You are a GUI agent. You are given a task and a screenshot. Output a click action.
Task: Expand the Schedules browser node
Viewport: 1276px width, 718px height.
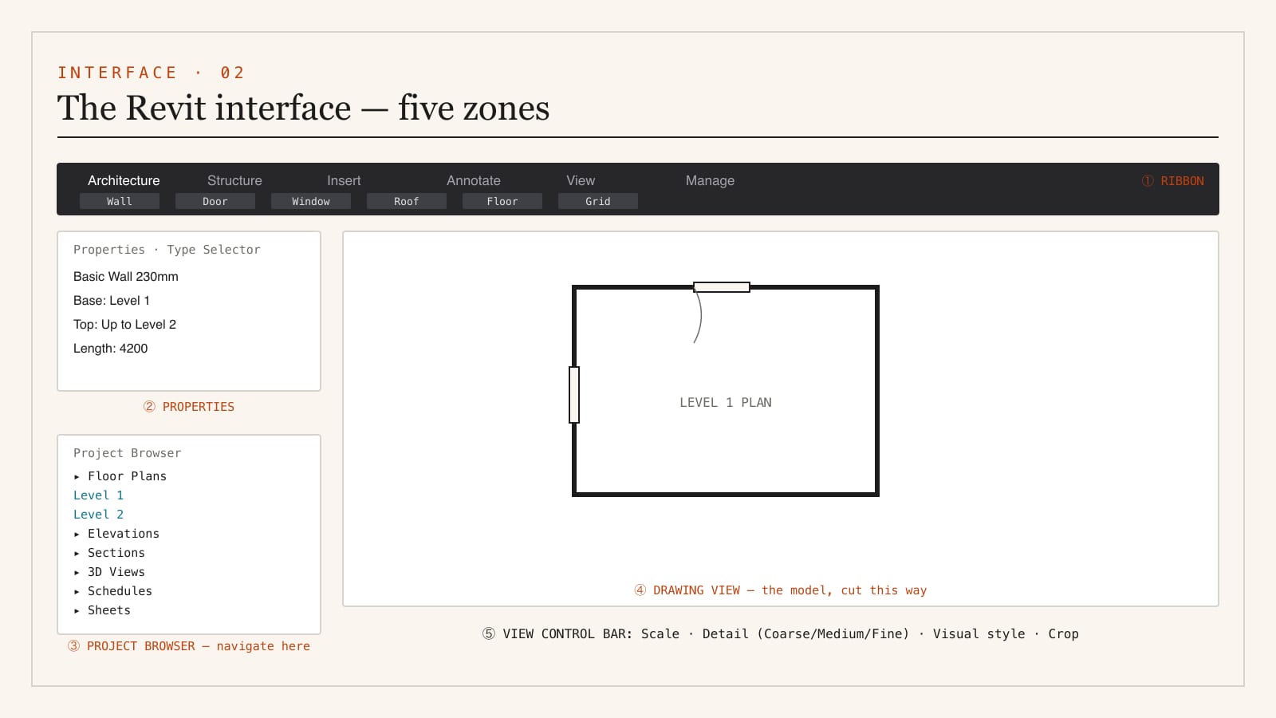click(x=112, y=591)
